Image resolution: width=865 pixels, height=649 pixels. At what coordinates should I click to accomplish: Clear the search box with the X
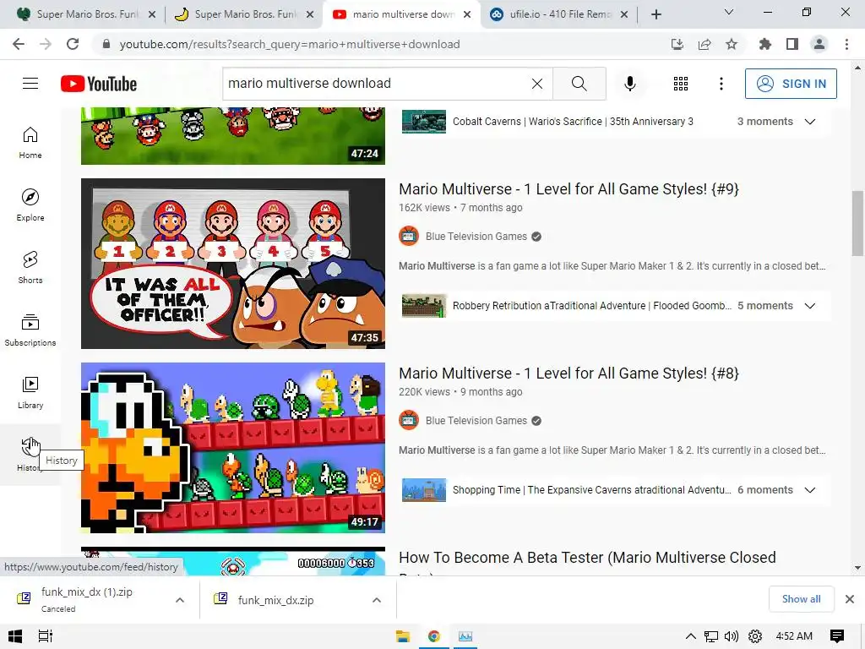coord(536,84)
